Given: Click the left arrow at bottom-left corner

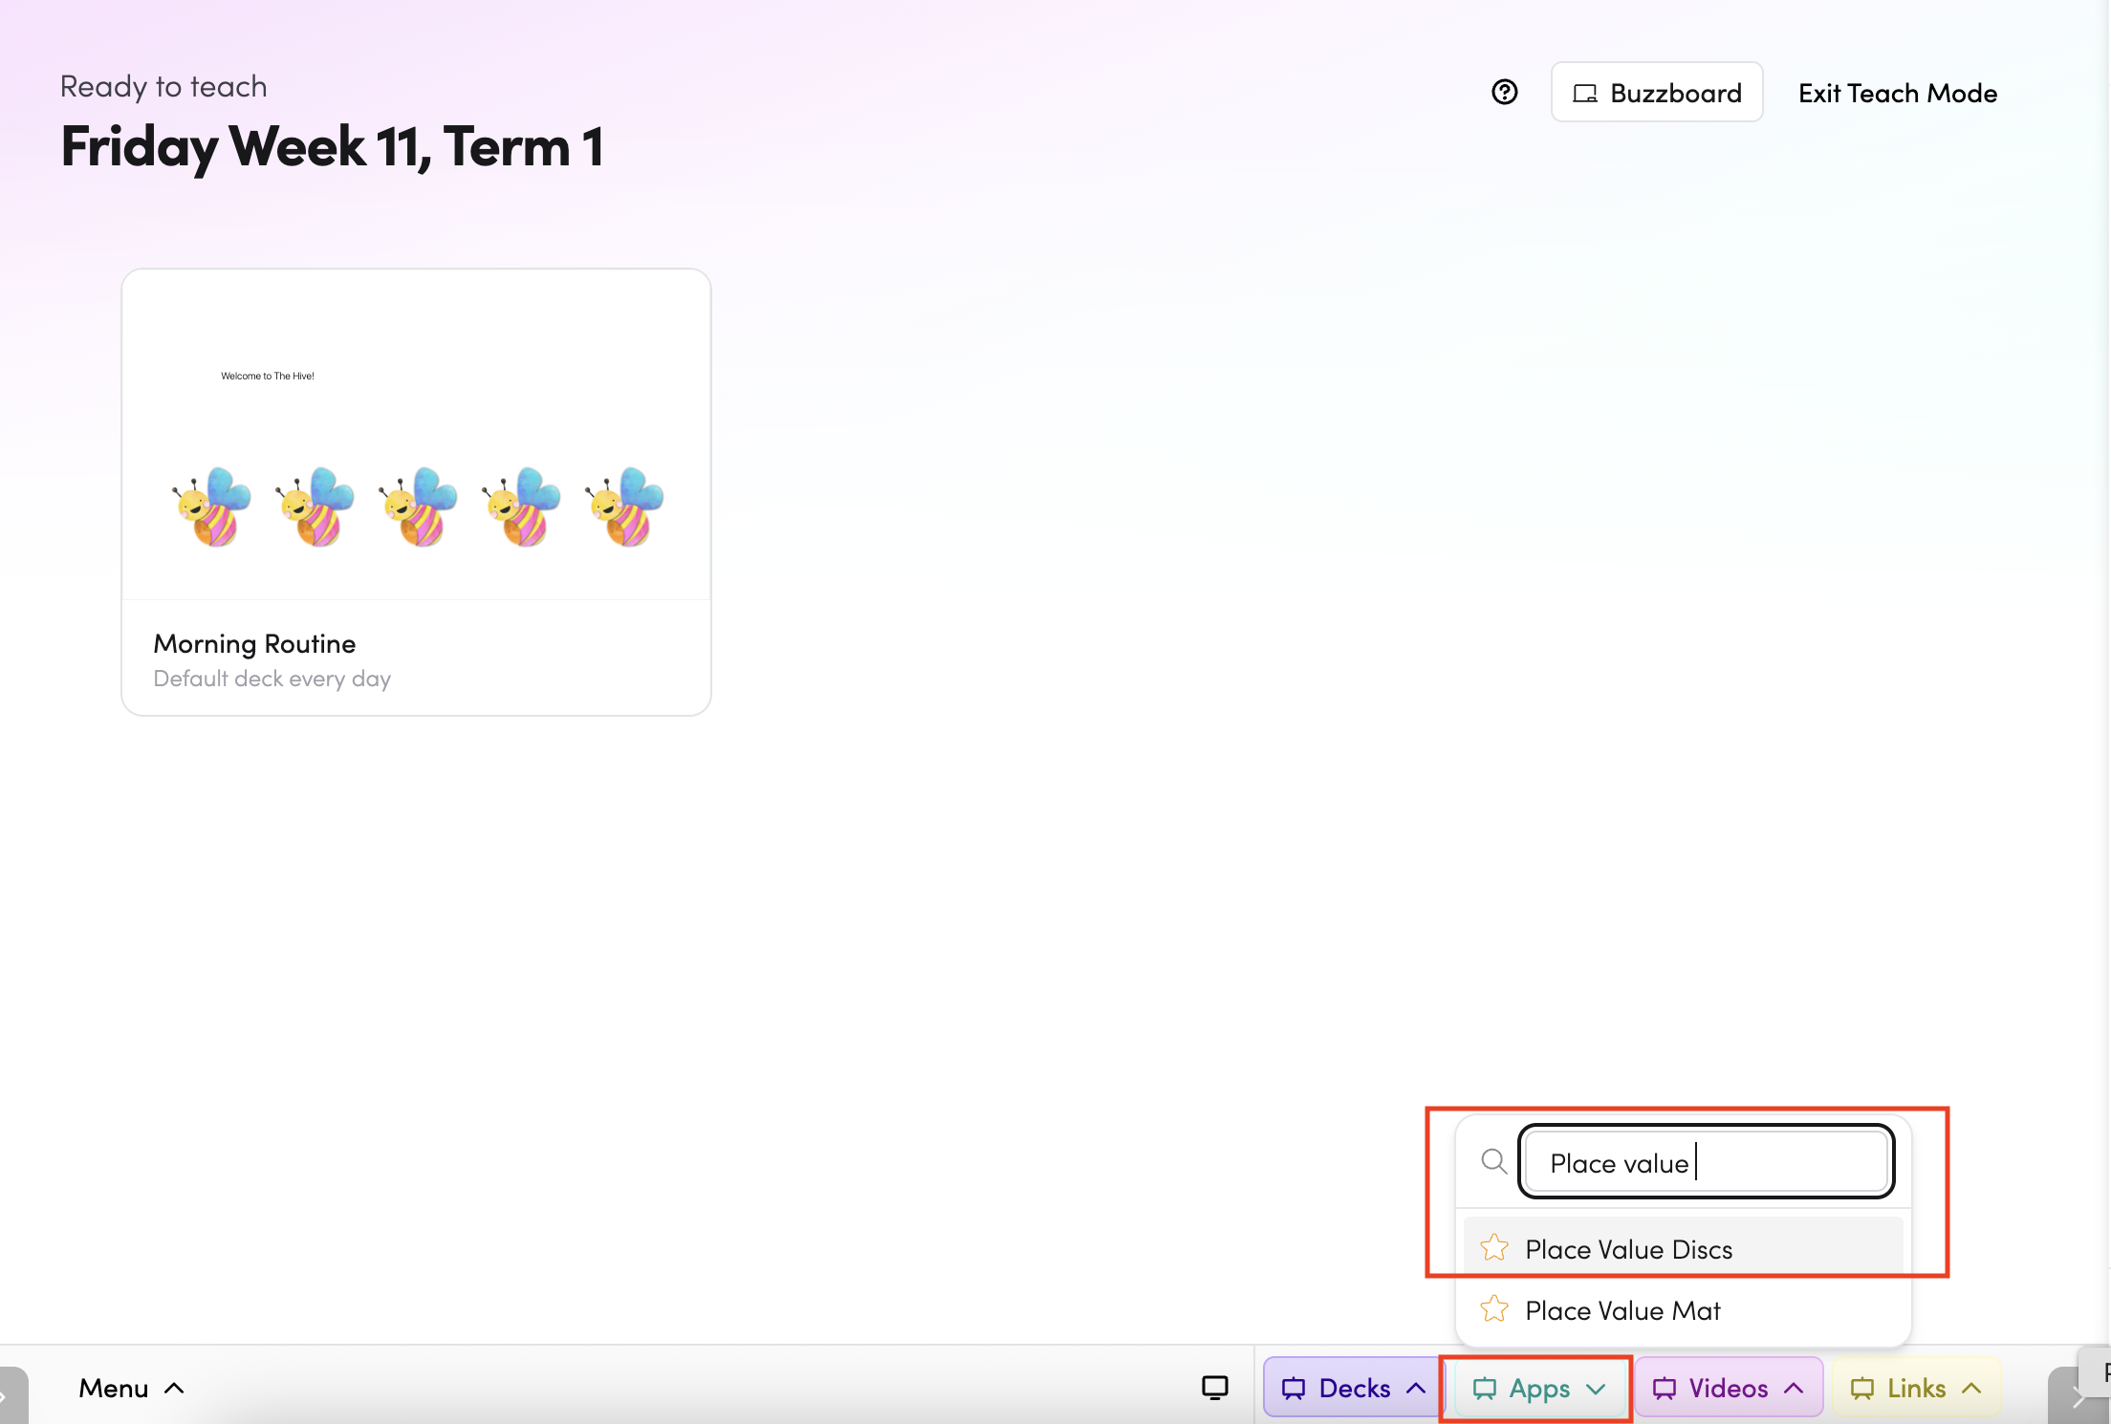Looking at the screenshot, I should [x=8, y=1399].
